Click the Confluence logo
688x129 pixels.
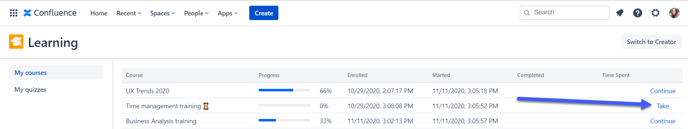[x=50, y=13]
